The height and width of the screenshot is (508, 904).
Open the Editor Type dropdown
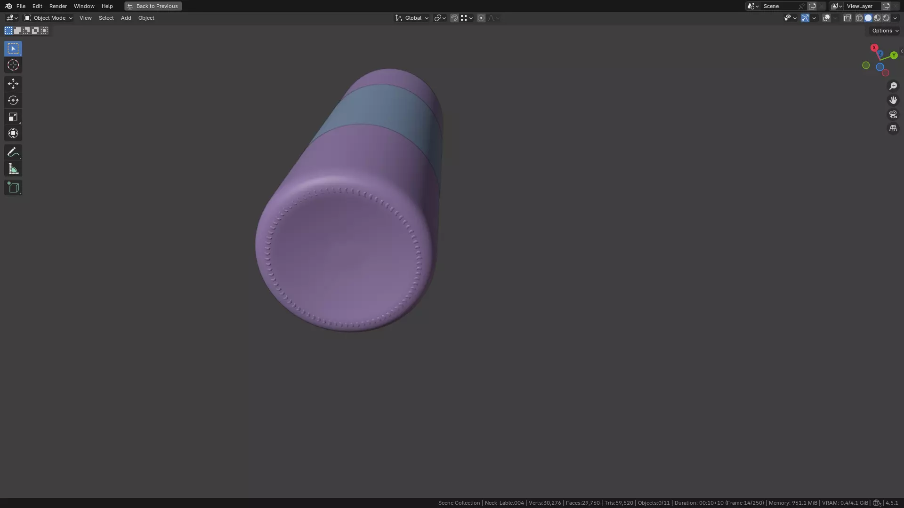(x=12, y=18)
